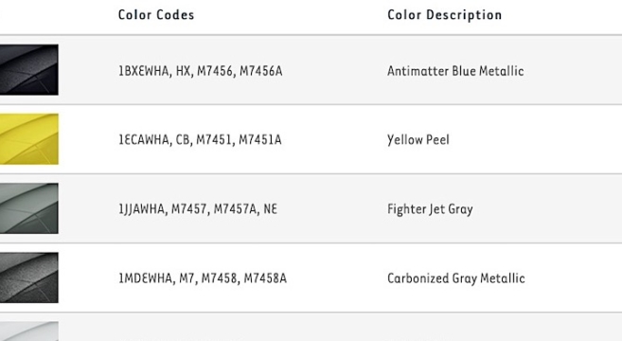Viewport: 622px width, 341px height.
Task: Click the Color Description column header
Action: point(445,15)
